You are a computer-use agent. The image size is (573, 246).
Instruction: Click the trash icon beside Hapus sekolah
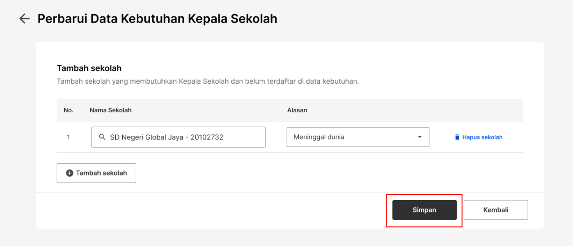tap(457, 137)
